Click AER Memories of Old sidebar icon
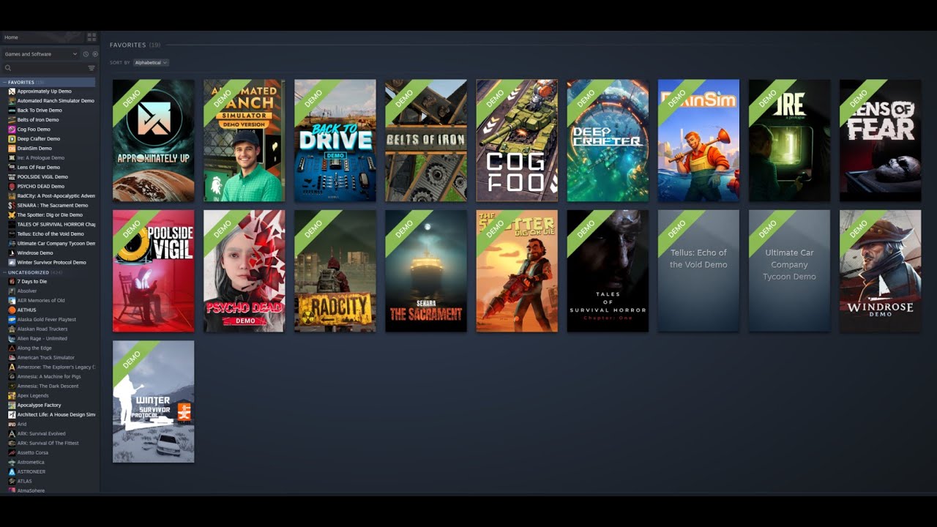Viewport: 937px width, 527px height. [12, 301]
